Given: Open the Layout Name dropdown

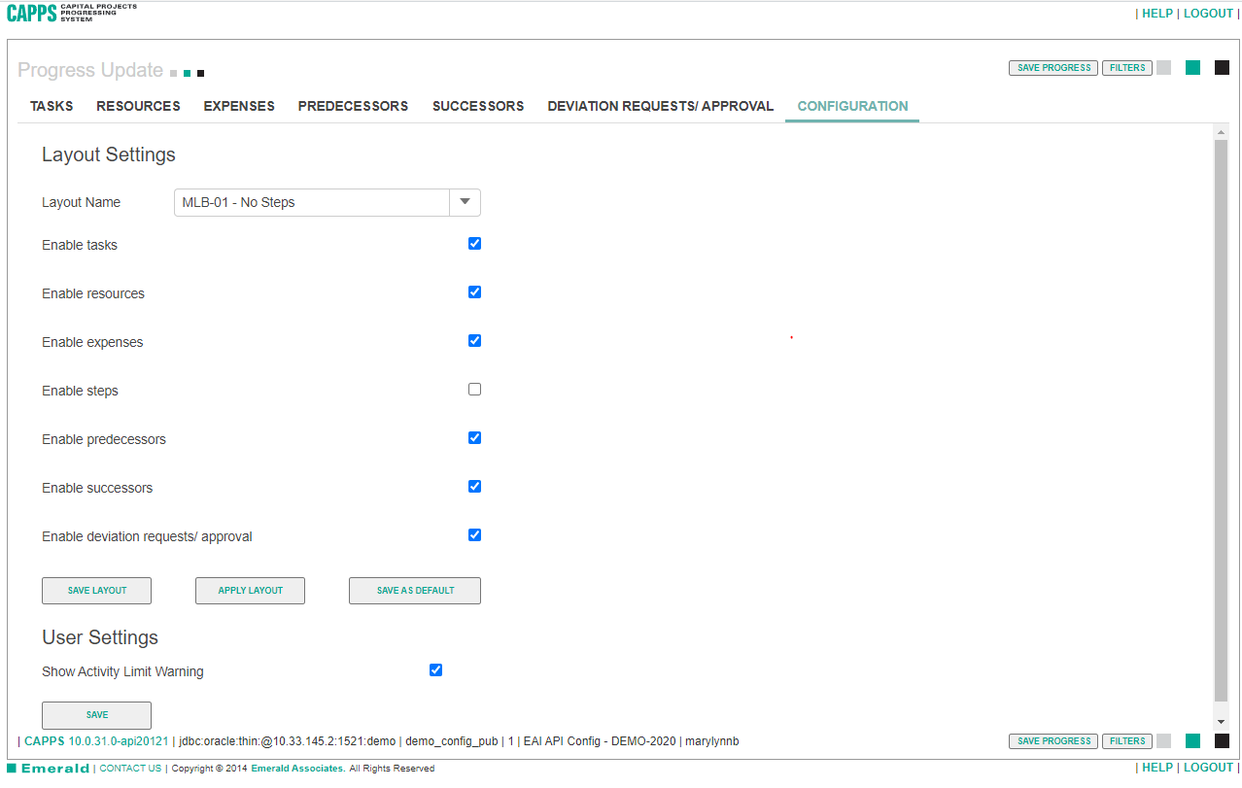Looking at the screenshot, I should pos(465,202).
